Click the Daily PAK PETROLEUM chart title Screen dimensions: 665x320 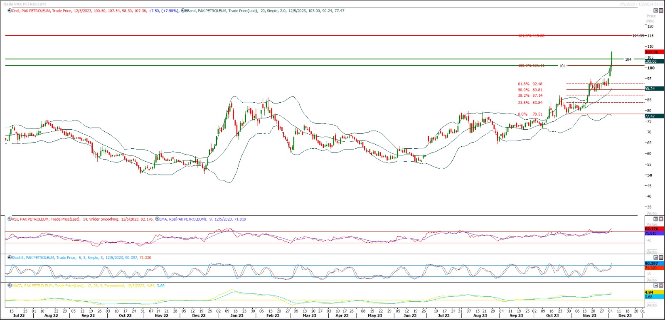pos(25,4)
